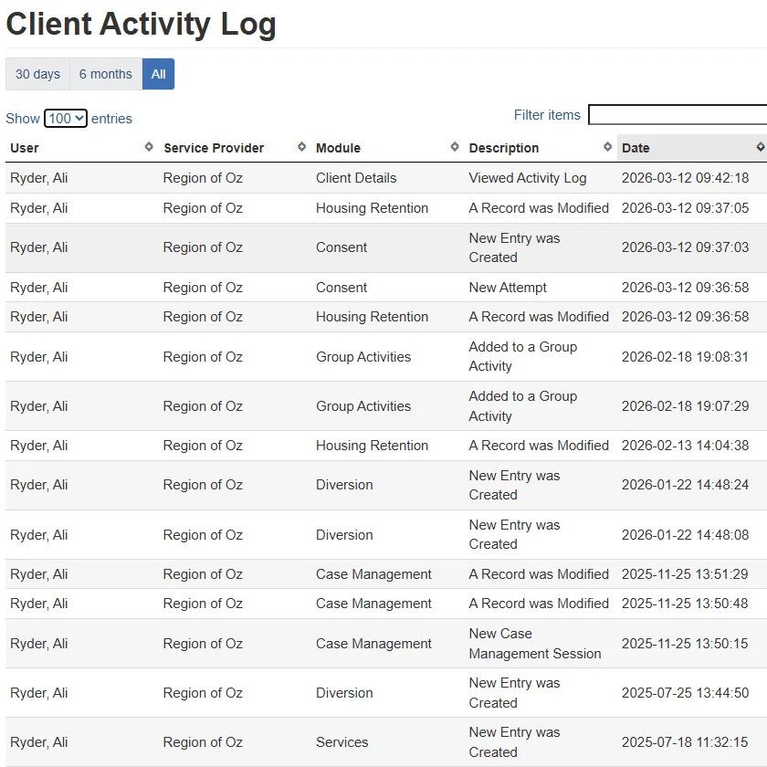Sort table by Date header text

pos(636,148)
